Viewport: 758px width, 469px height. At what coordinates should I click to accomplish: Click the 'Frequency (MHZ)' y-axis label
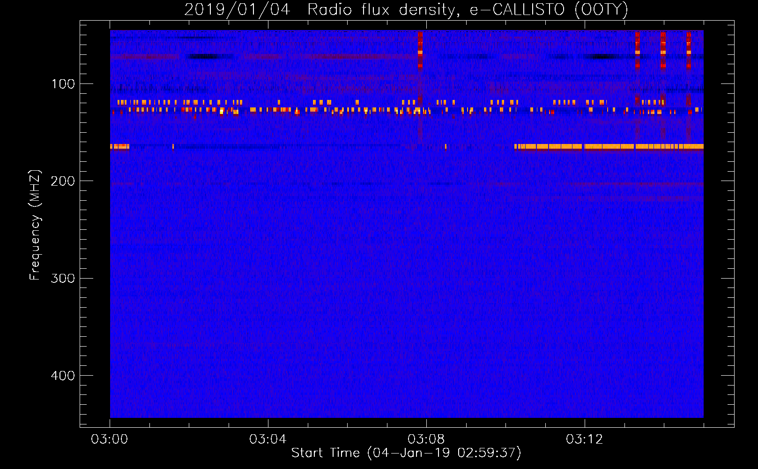(x=35, y=225)
